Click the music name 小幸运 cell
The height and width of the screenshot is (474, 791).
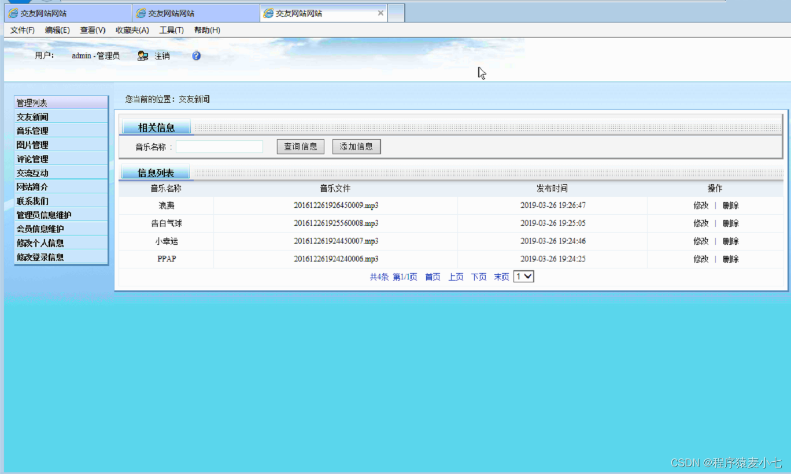tap(167, 241)
